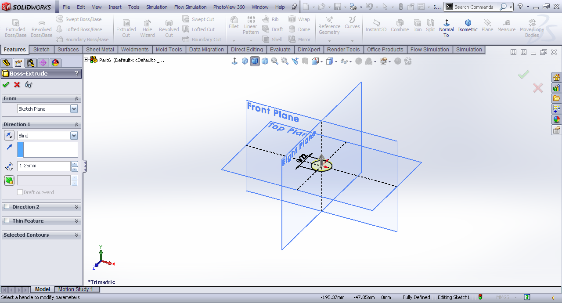
Task: Click the viewport confirmation green checkmark
Action: tap(523, 75)
